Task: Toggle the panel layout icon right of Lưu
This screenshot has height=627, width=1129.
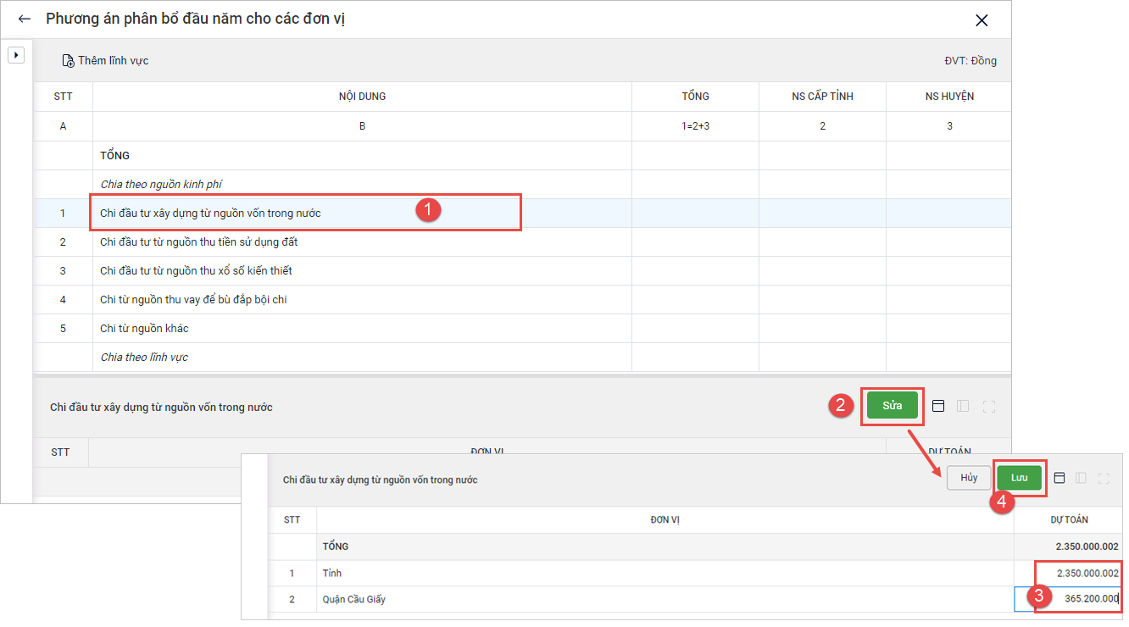Action: [x=1059, y=478]
